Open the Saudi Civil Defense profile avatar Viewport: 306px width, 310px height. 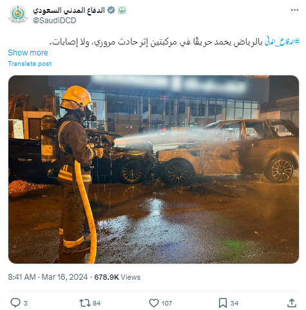coord(18,15)
